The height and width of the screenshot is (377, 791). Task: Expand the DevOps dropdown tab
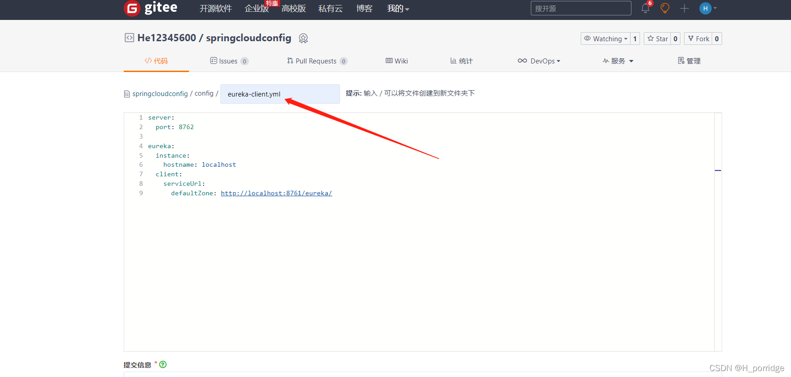pyautogui.click(x=539, y=61)
